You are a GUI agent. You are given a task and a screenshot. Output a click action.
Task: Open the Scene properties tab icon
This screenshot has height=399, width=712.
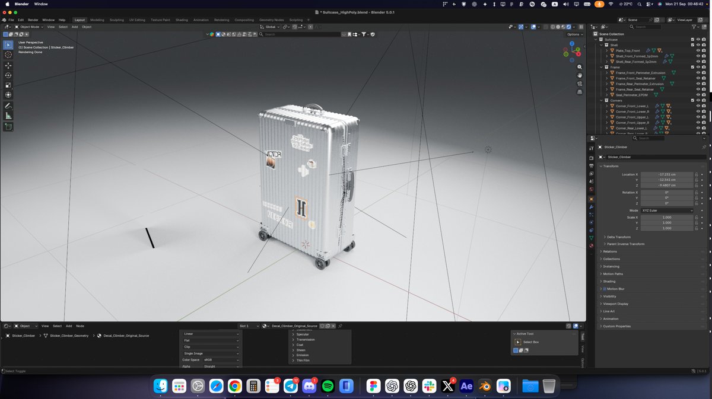coord(591,181)
